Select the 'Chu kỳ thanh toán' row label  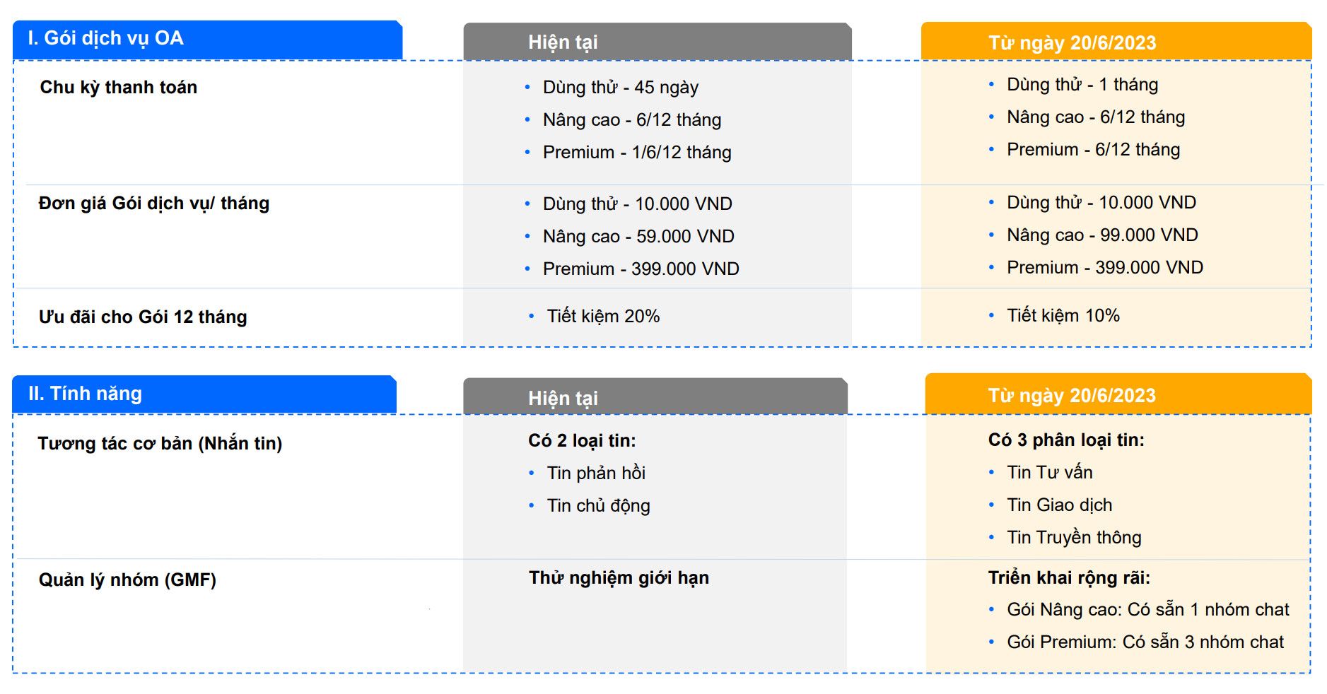(x=119, y=88)
